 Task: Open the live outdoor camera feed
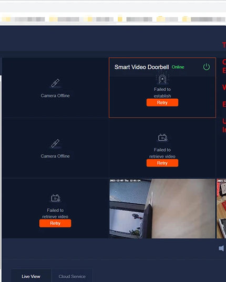coord(162,208)
